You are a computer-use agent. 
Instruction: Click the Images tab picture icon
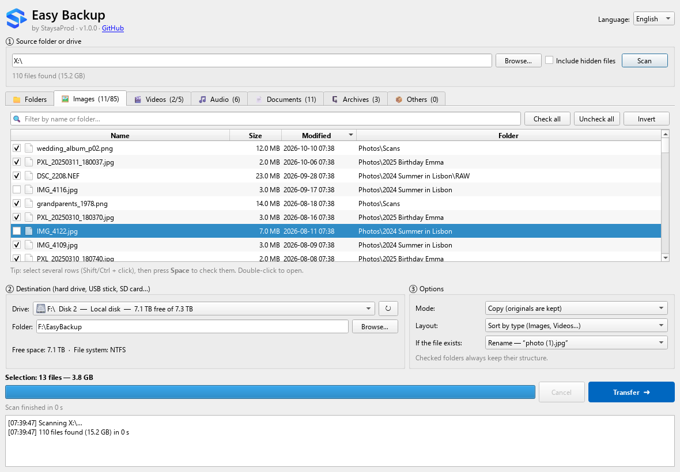65,99
